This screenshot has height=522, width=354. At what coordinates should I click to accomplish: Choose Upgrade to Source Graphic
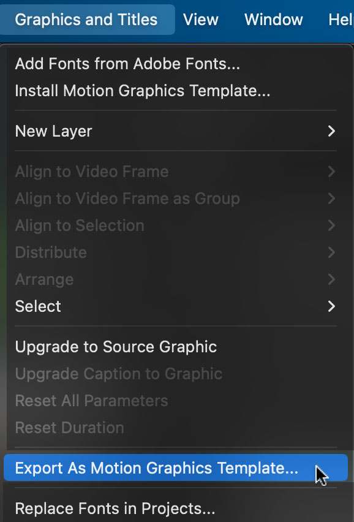coord(116,347)
